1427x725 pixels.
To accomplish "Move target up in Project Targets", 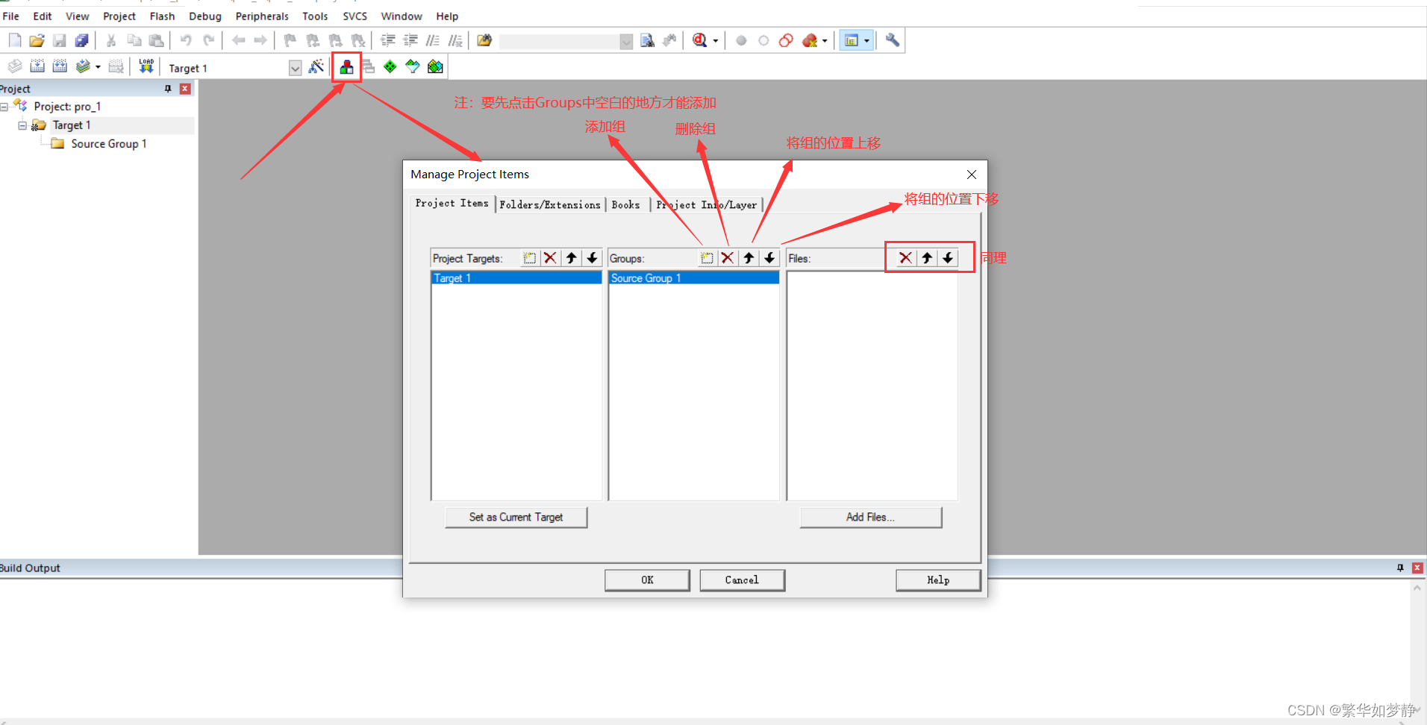I will (571, 258).
